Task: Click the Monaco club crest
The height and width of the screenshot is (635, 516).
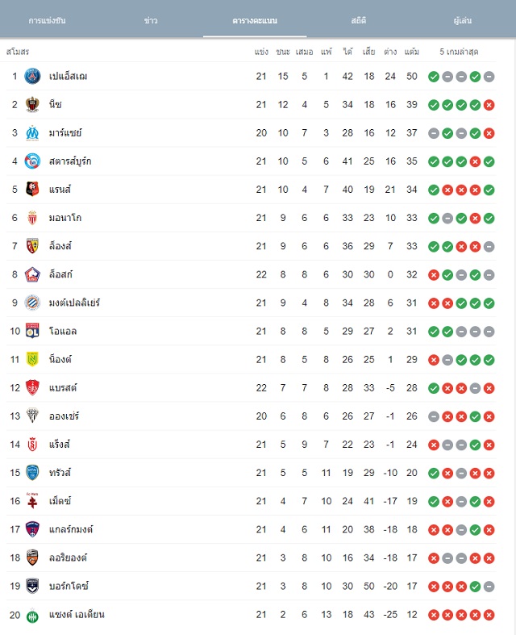Action: (x=32, y=218)
